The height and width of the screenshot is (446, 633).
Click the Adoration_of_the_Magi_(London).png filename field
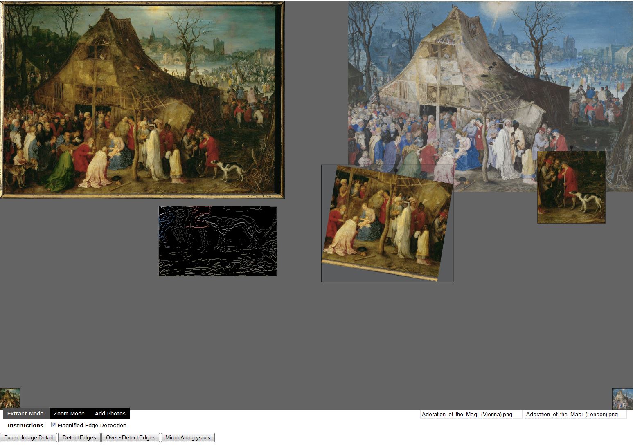click(x=575, y=414)
